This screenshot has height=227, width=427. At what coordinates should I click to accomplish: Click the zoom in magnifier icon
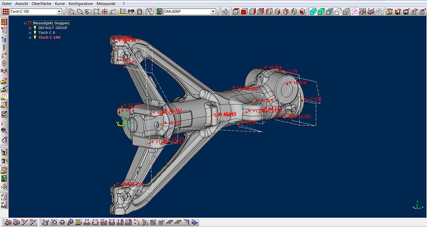(x=72, y=11)
